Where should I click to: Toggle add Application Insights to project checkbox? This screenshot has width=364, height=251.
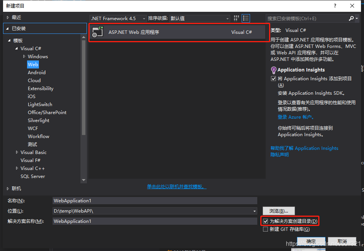[x=273, y=79]
